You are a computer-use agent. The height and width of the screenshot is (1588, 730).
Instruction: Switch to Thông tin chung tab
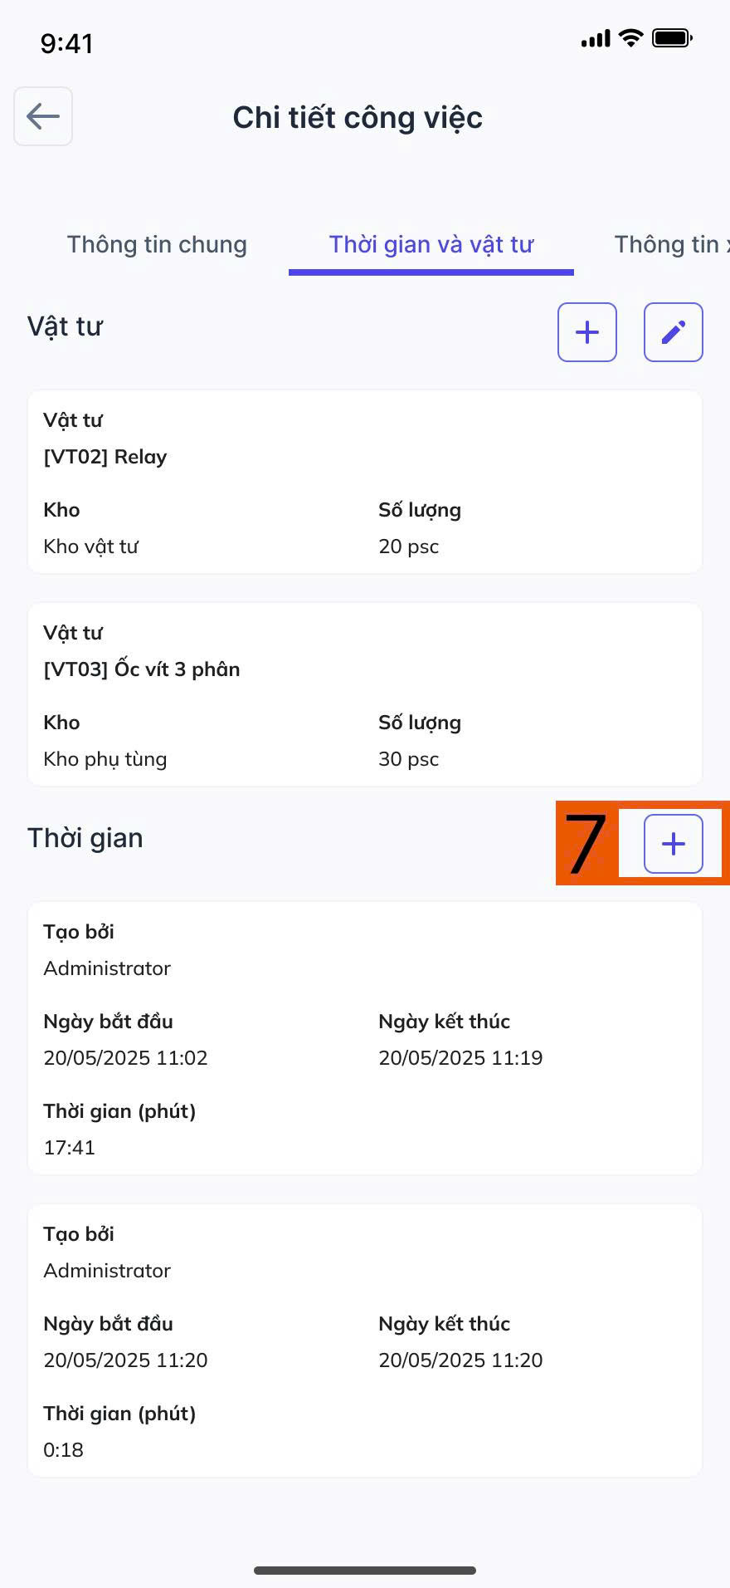point(157,244)
